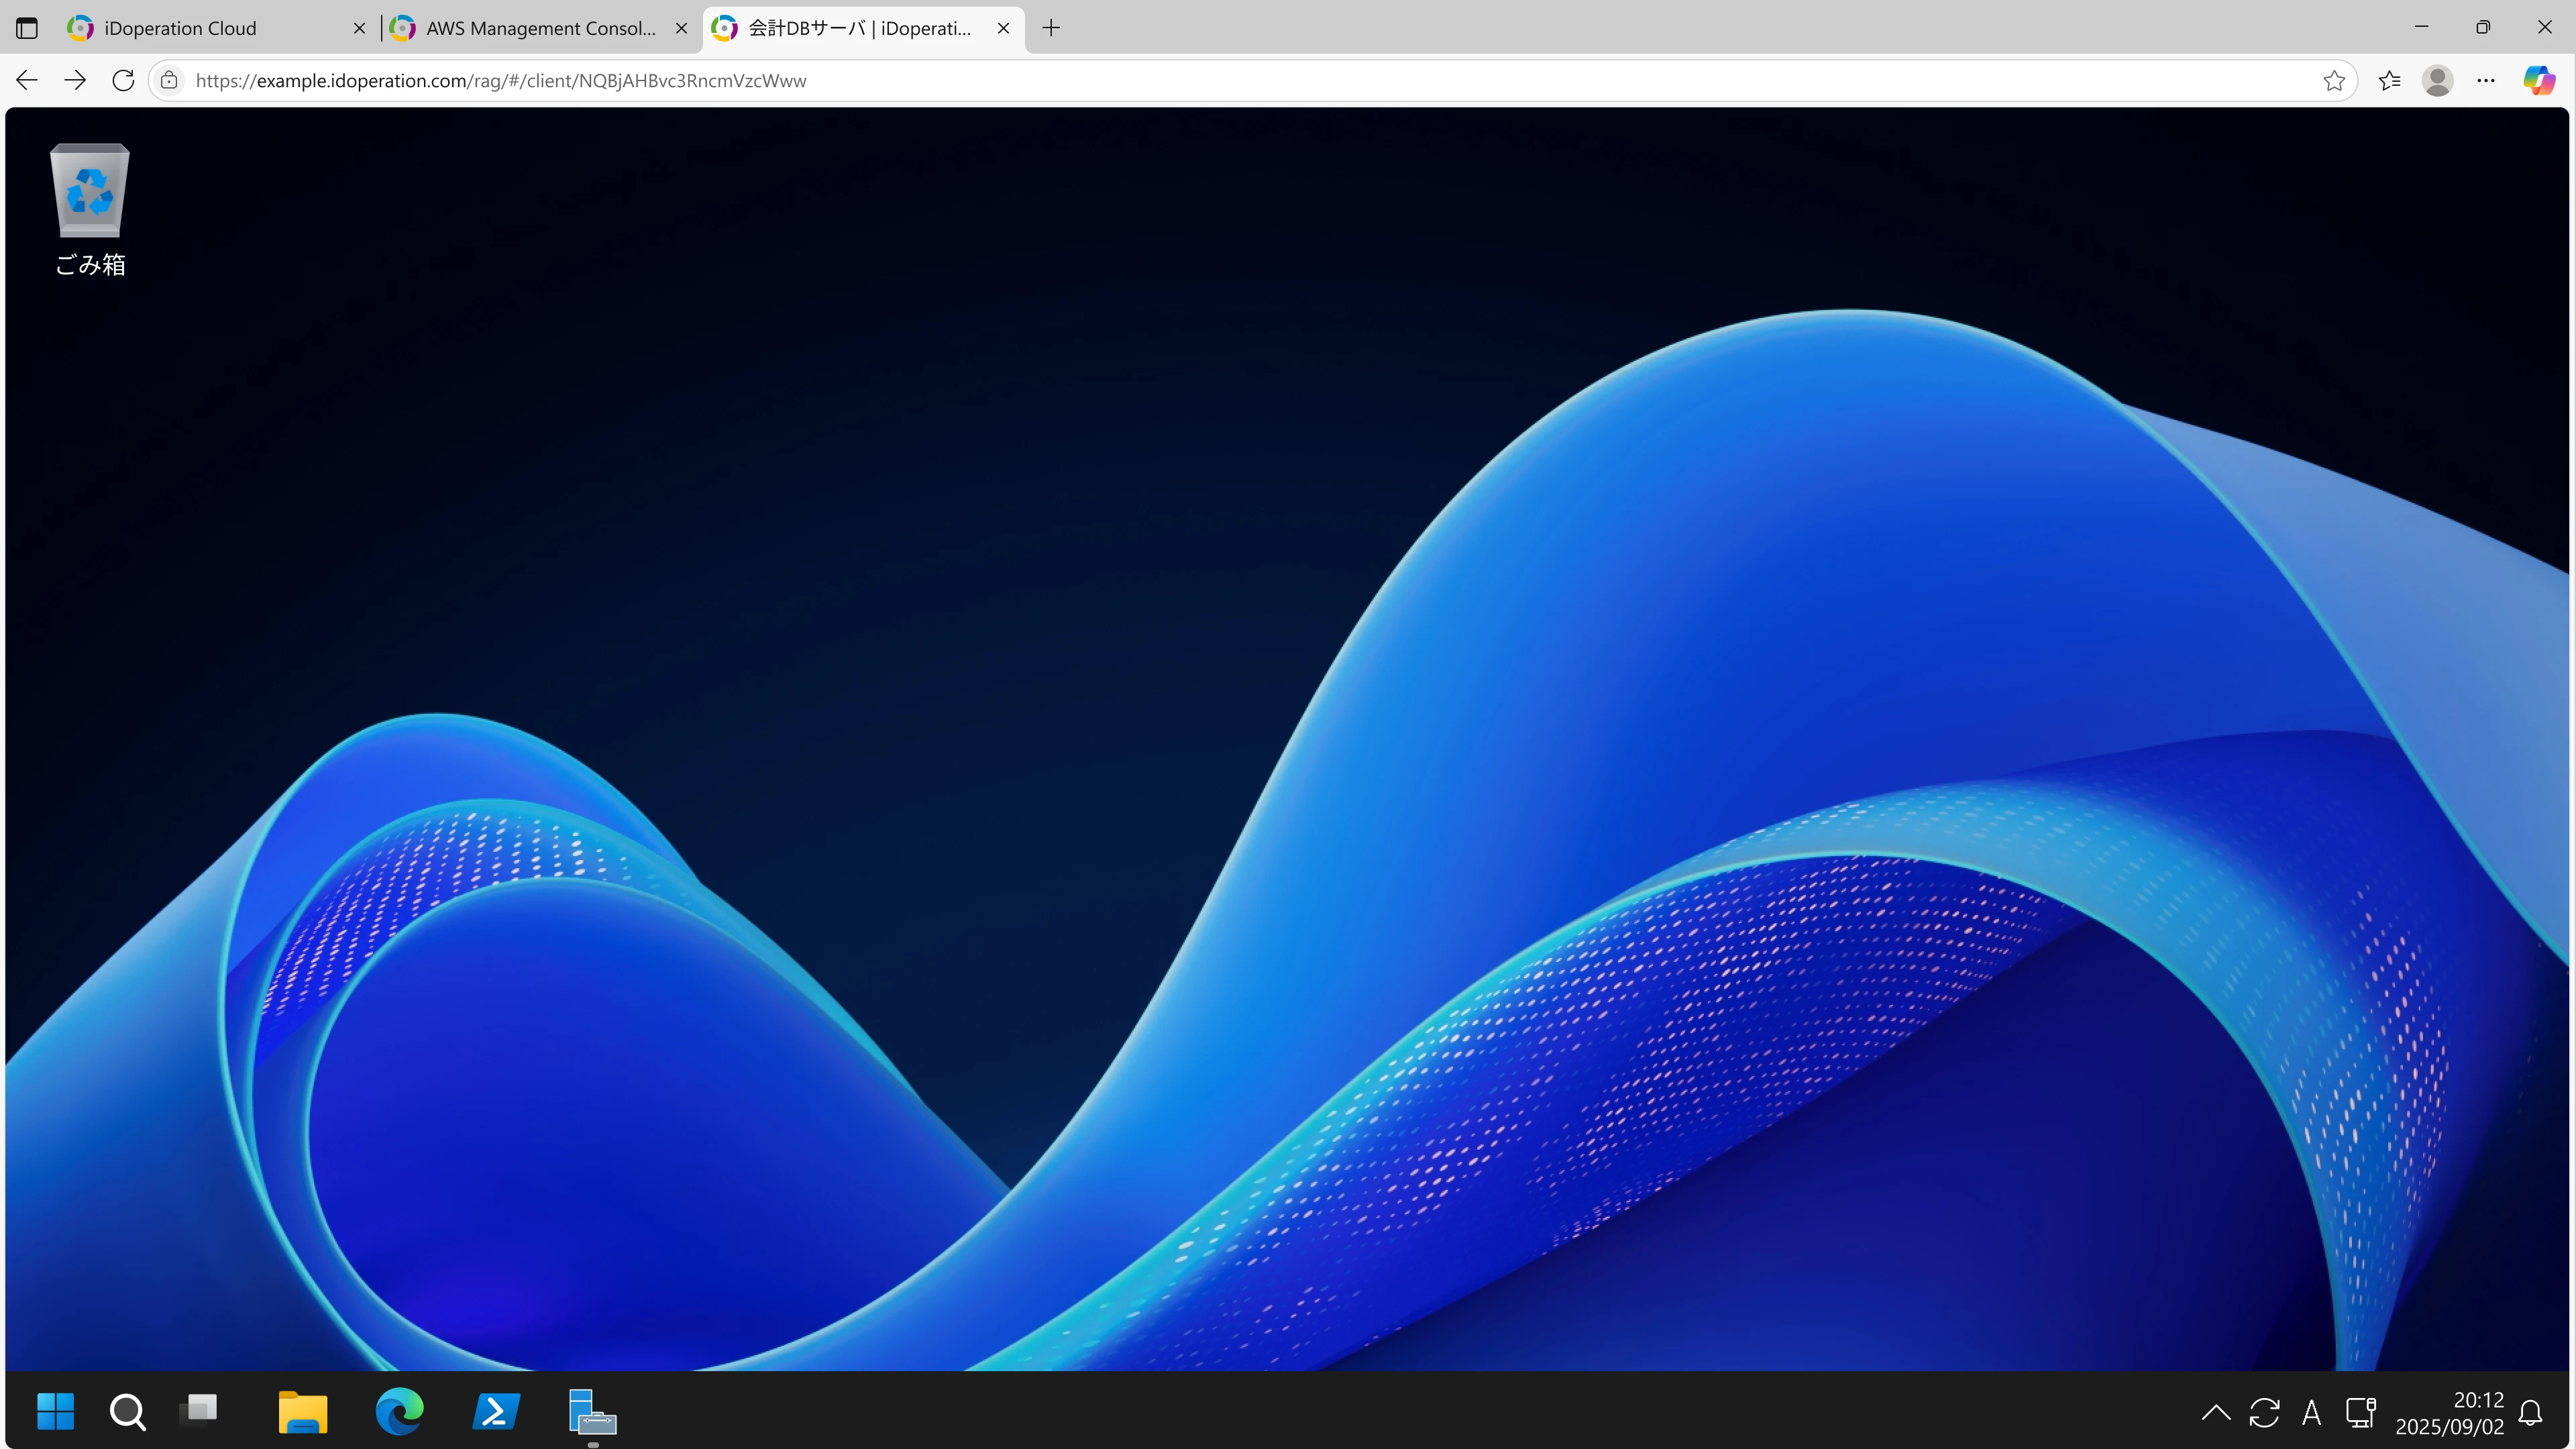Click the address bar URL field
Screen dimensions: 2576x1449
pyautogui.click(x=1200, y=80)
